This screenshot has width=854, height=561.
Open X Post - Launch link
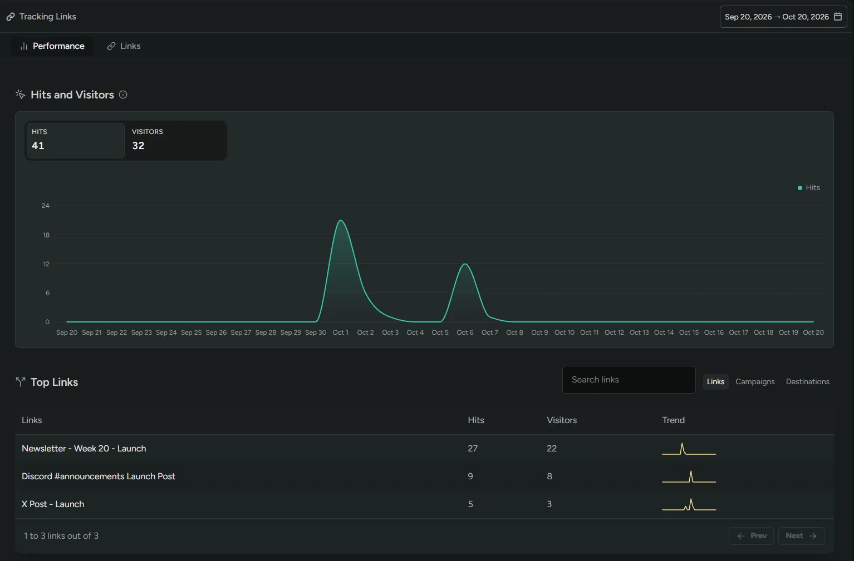pyautogui.click(x=53, y=504)
